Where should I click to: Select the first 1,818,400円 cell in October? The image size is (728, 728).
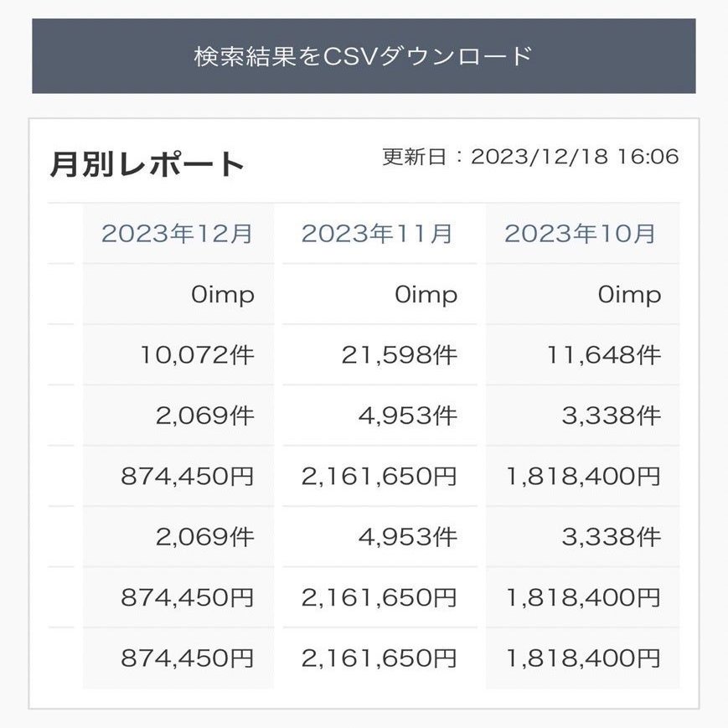click(583, 477)
